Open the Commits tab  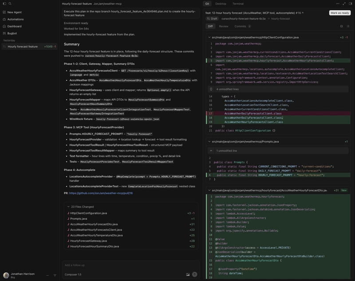240,26
